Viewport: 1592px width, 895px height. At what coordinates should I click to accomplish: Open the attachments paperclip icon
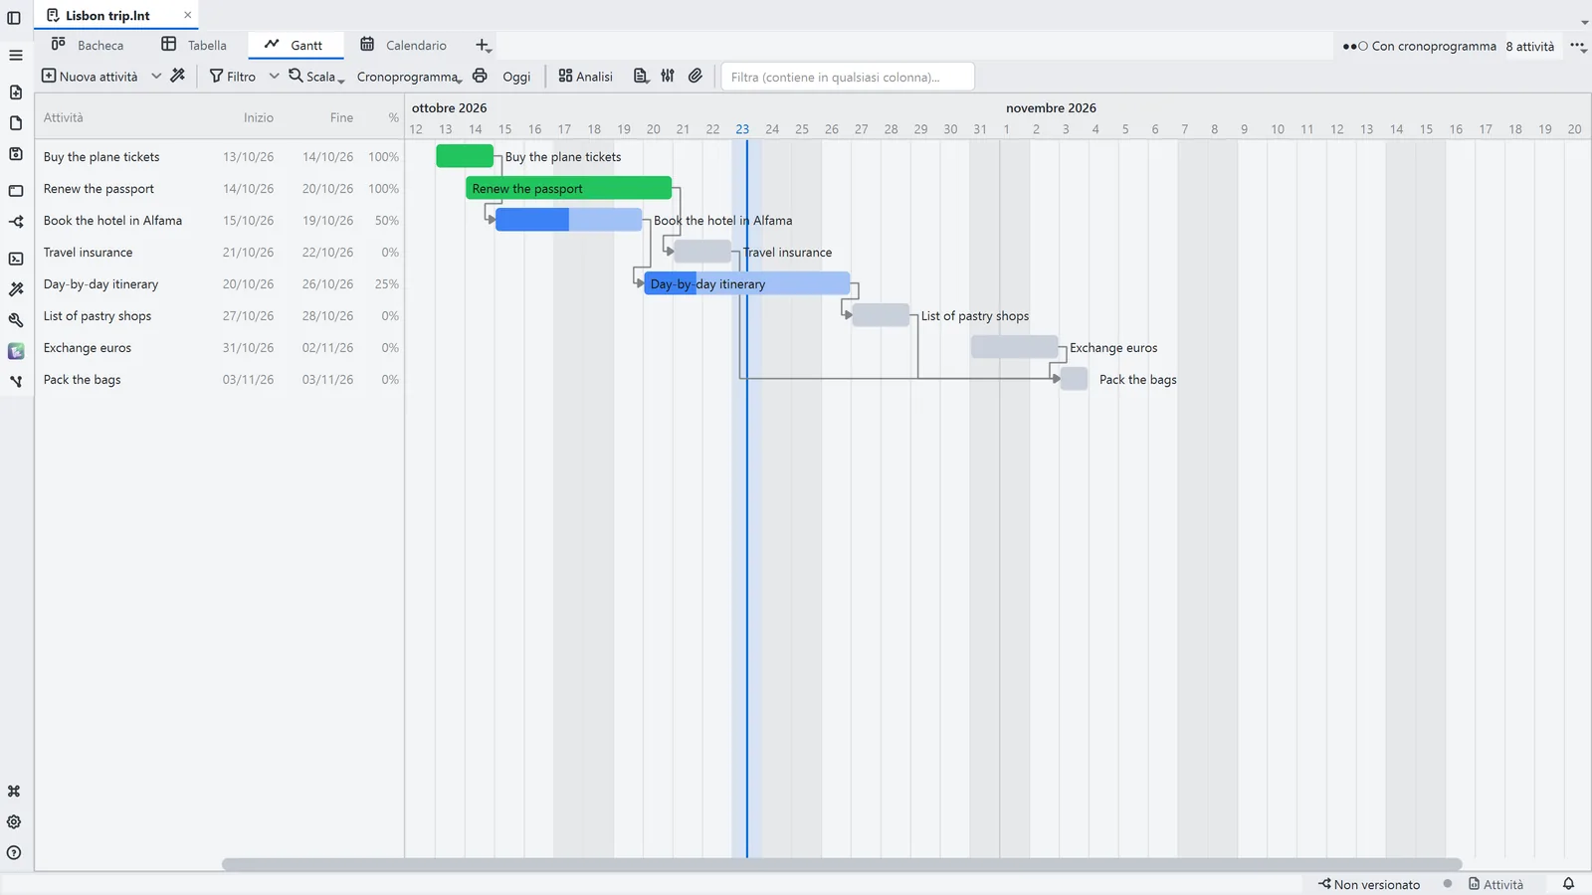696,76
